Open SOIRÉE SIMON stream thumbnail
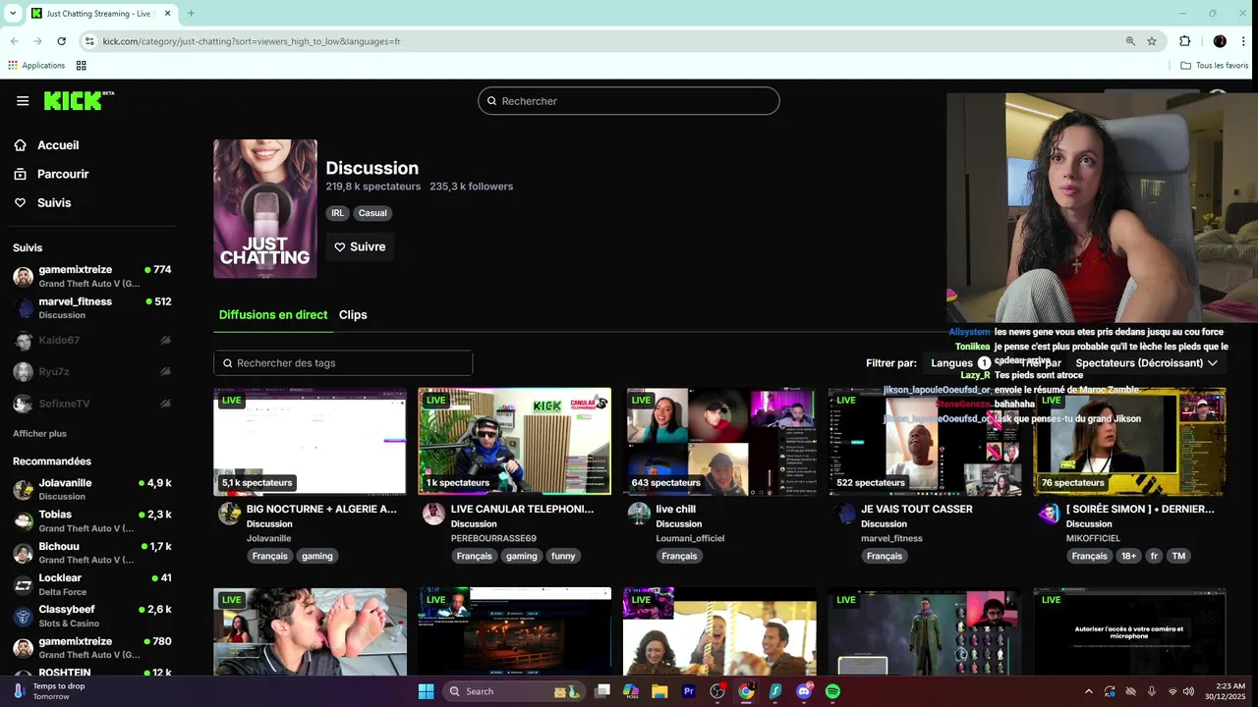The width and height of the screenshot is (1258, 707). point(1129,441)
